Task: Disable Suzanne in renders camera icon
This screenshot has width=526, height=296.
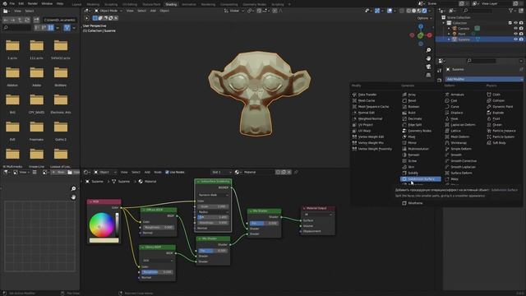Action: (x=521, y=39)
